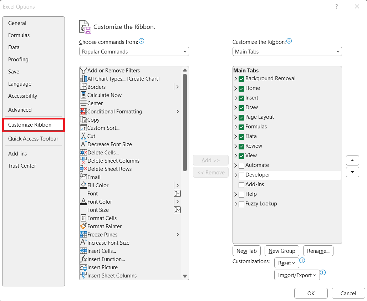Click the Move Up arrow button

(x=352, y=160)
